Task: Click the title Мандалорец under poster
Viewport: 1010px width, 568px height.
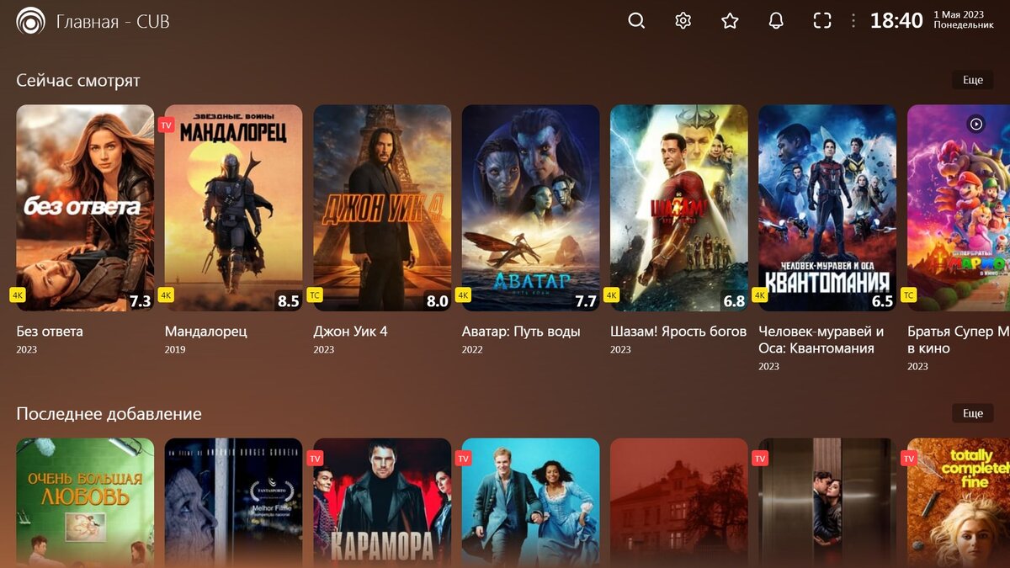Action: click(206, 332)
